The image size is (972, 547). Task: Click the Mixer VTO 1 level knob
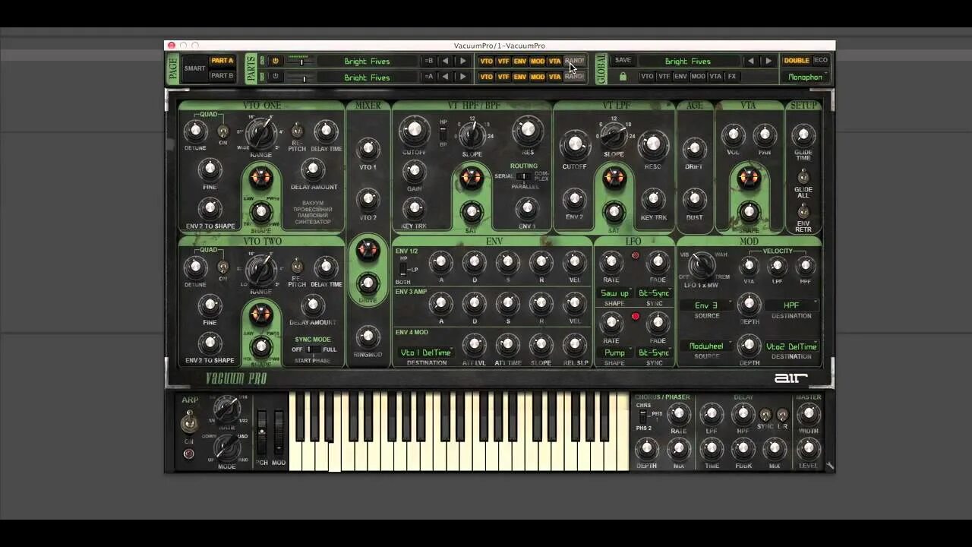[x=368, y=149]
